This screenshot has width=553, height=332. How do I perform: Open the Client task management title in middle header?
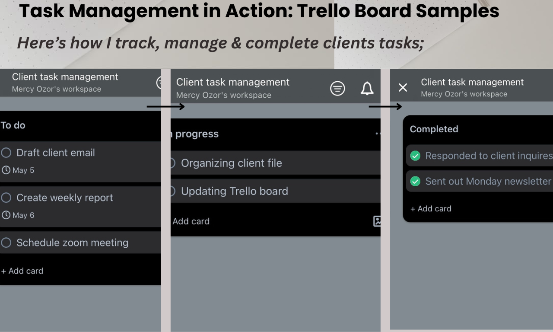pos(233,82)
